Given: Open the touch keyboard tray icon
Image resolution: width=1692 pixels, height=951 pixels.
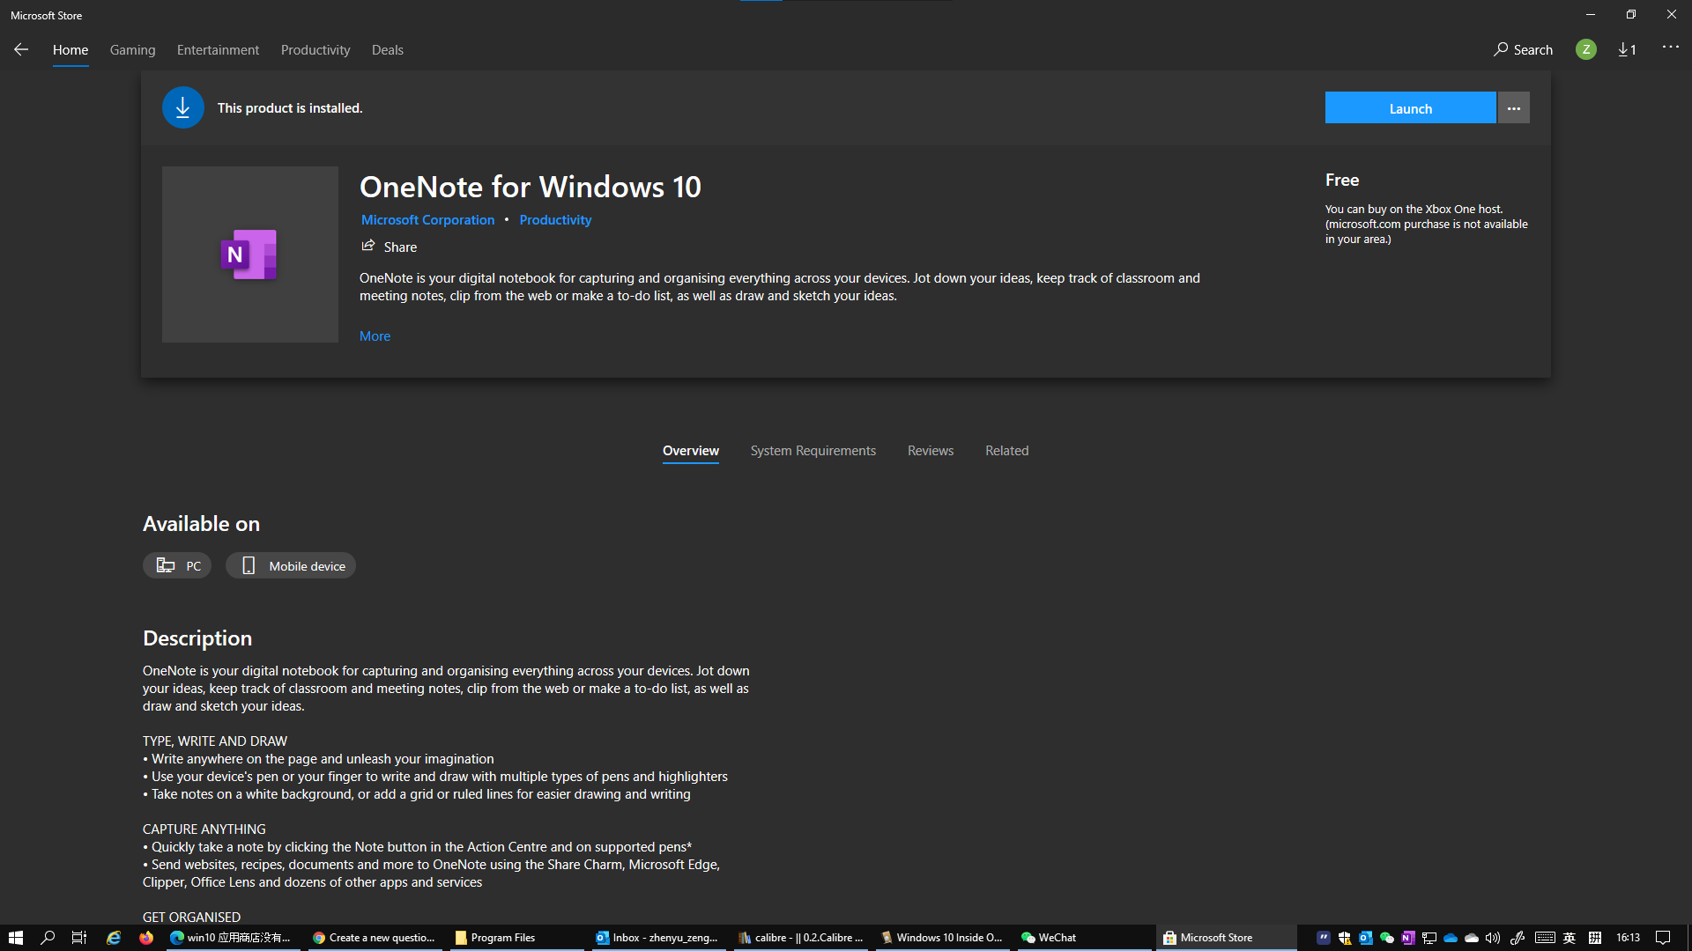Looking at the screenshot, I should click(1545, 938).
